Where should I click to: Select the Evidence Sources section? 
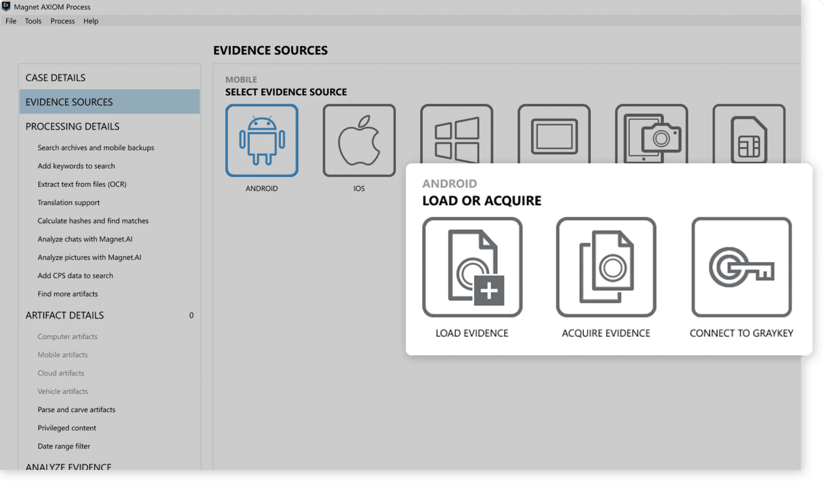click(x=109, y=101)
